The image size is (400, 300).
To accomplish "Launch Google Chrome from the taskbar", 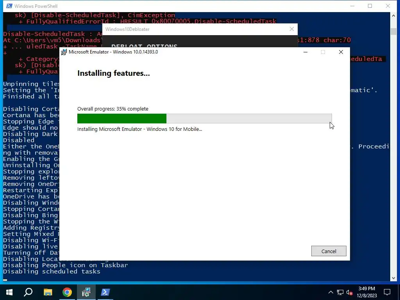I will click(x=67, y=292).
